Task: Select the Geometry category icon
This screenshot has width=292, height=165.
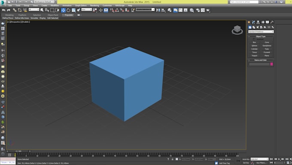Action: (250, 27)
